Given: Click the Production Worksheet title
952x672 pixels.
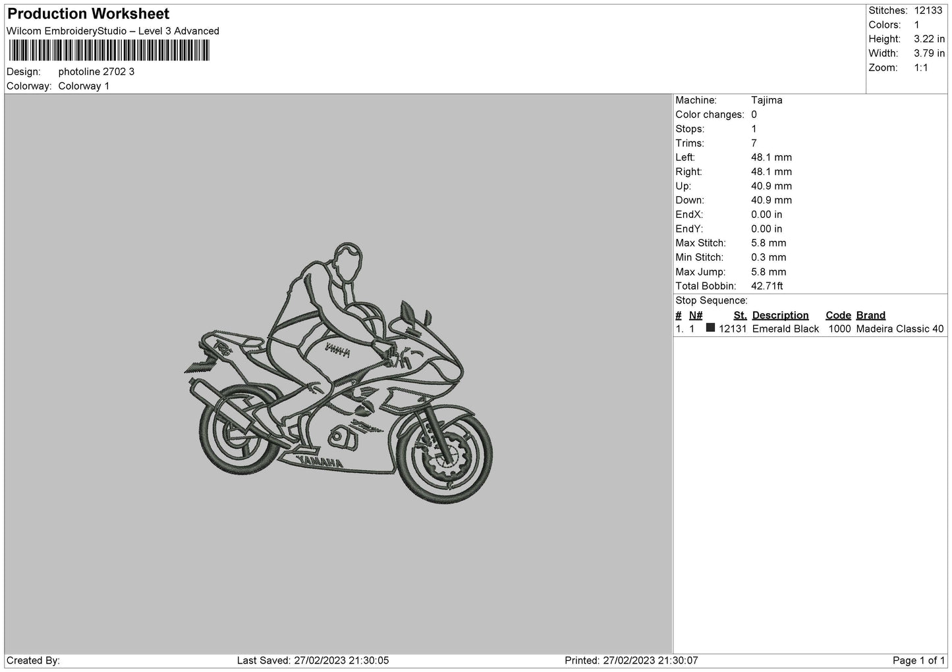Looking at the screenshot, I should pos(88,14).
